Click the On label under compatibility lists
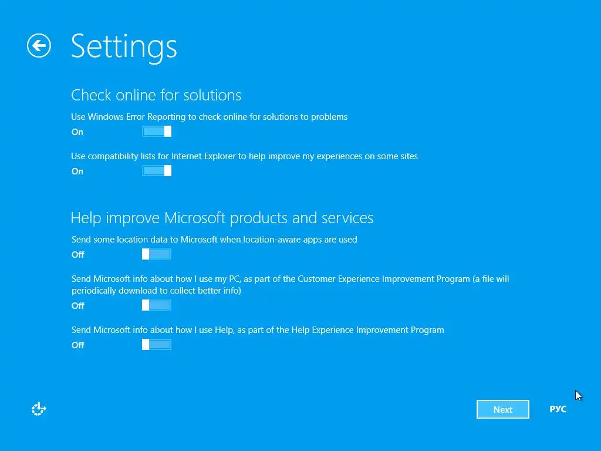 coord(77,171)
